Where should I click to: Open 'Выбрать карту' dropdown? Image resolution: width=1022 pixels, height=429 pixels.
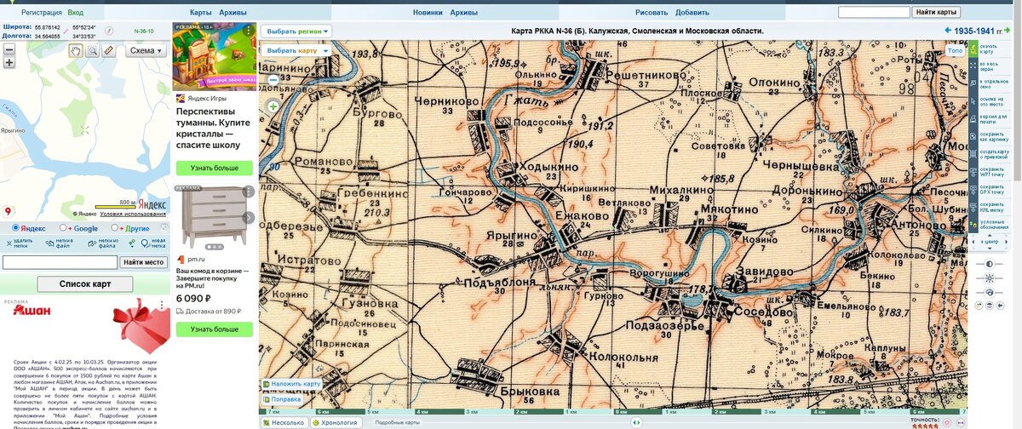click(296, 50)
